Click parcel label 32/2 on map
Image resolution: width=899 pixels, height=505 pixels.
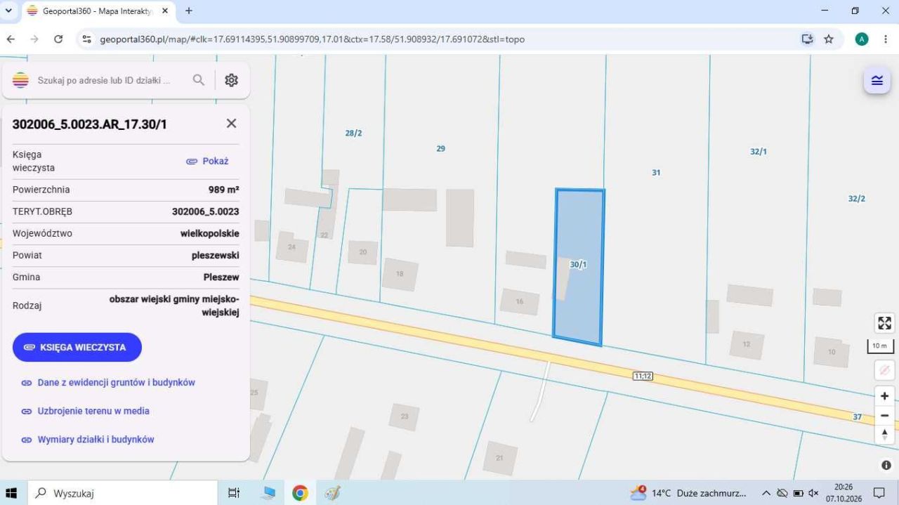(x=856, y=199)
